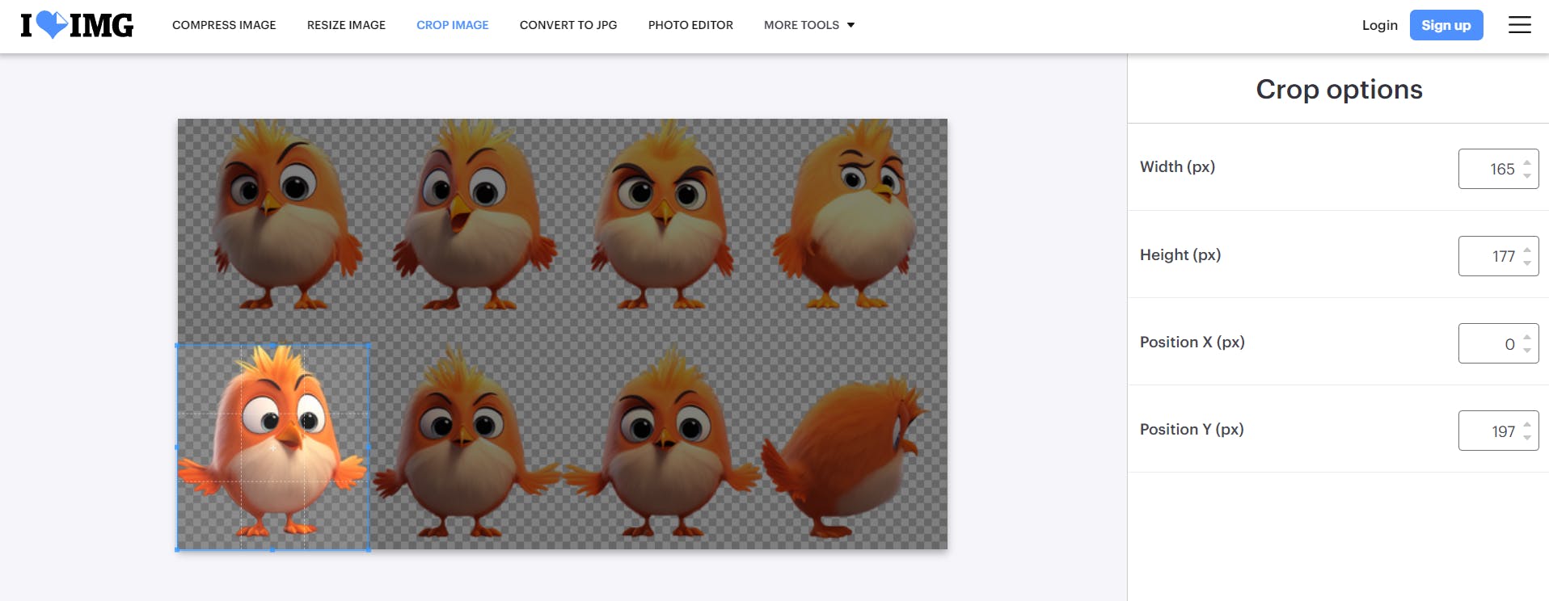Decrease Width value with down arrow

click(x=1527, y=175)
